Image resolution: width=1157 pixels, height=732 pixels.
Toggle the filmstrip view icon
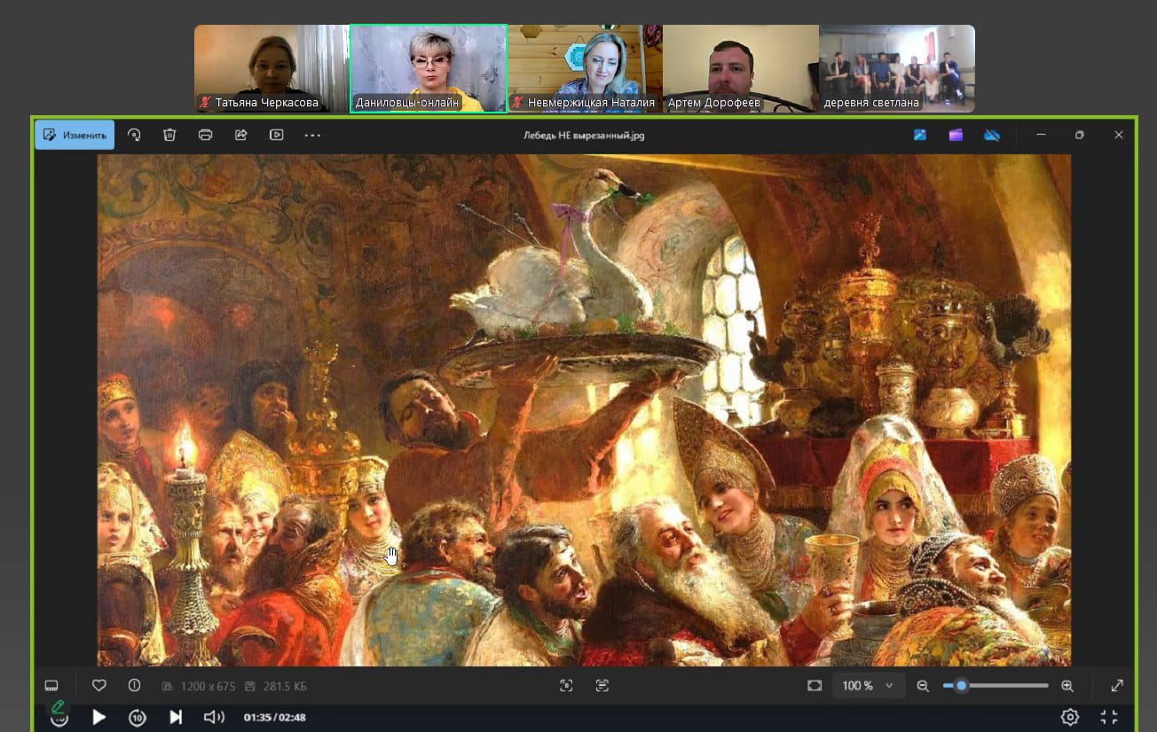51,685
